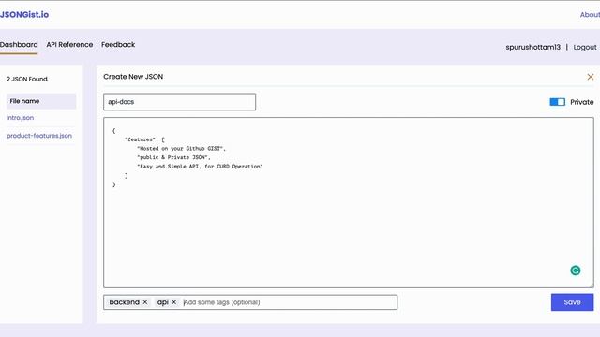Screen dimensions: 600x337
Task: Click the Grammarly icon in editor
Action: (575, 271)
